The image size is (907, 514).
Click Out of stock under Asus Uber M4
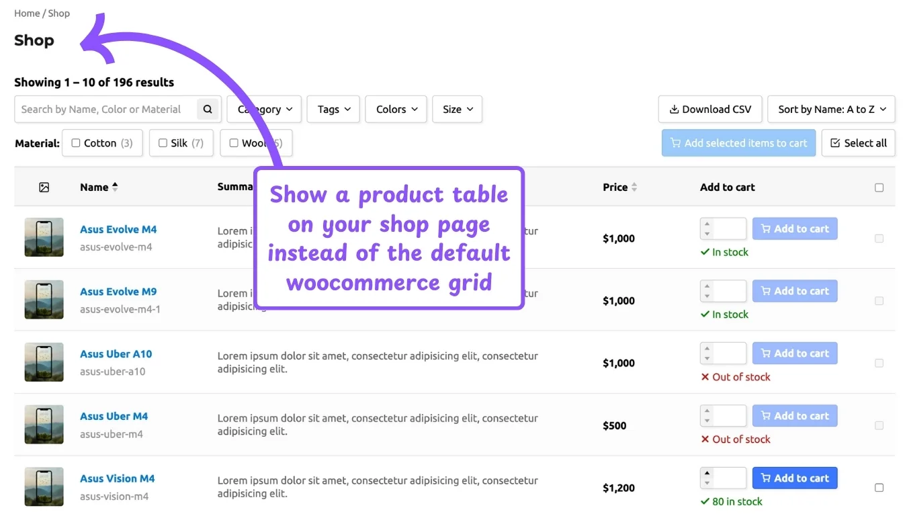tap(736, 439)
